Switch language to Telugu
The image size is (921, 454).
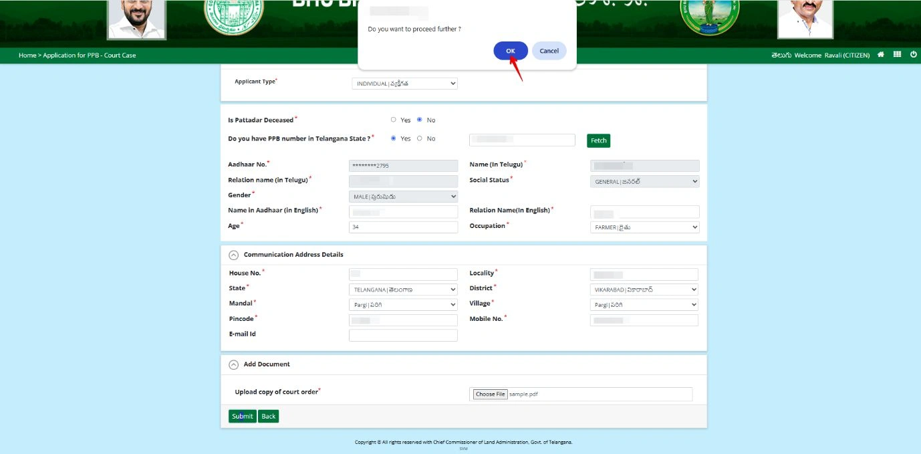pyautogui.click(x=781, y=55)
